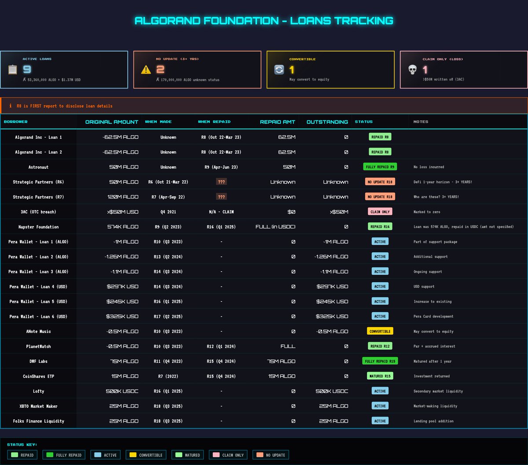Screen dimensions: 528x465
Task: Click the ??? marker for Strategic Partners (R7)
Action: click(221, 197)
